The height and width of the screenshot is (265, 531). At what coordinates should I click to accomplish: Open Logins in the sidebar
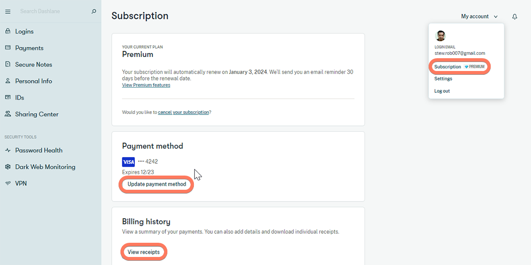point(24,31)
